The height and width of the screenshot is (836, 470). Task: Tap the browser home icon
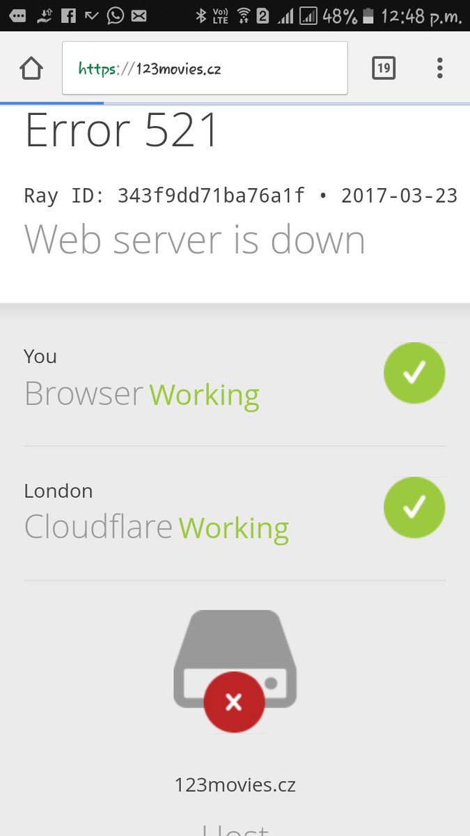coord(31,68)
